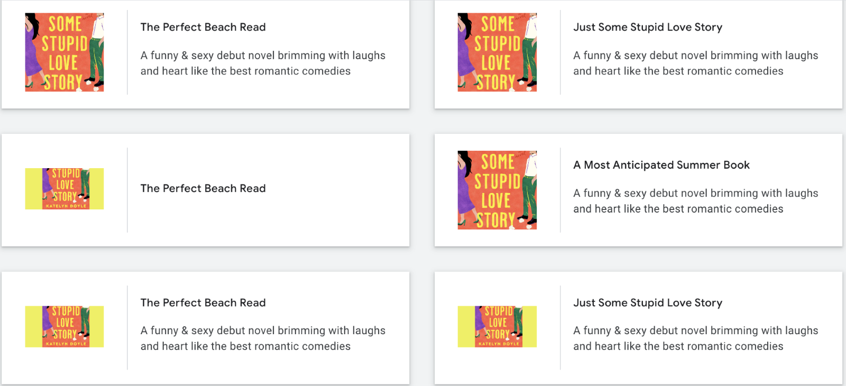This screenshot has height=386, width=846.
Task: Click description in yellow-banner 'Just Some Stupid Love Story' card
Action: [695, 338]
